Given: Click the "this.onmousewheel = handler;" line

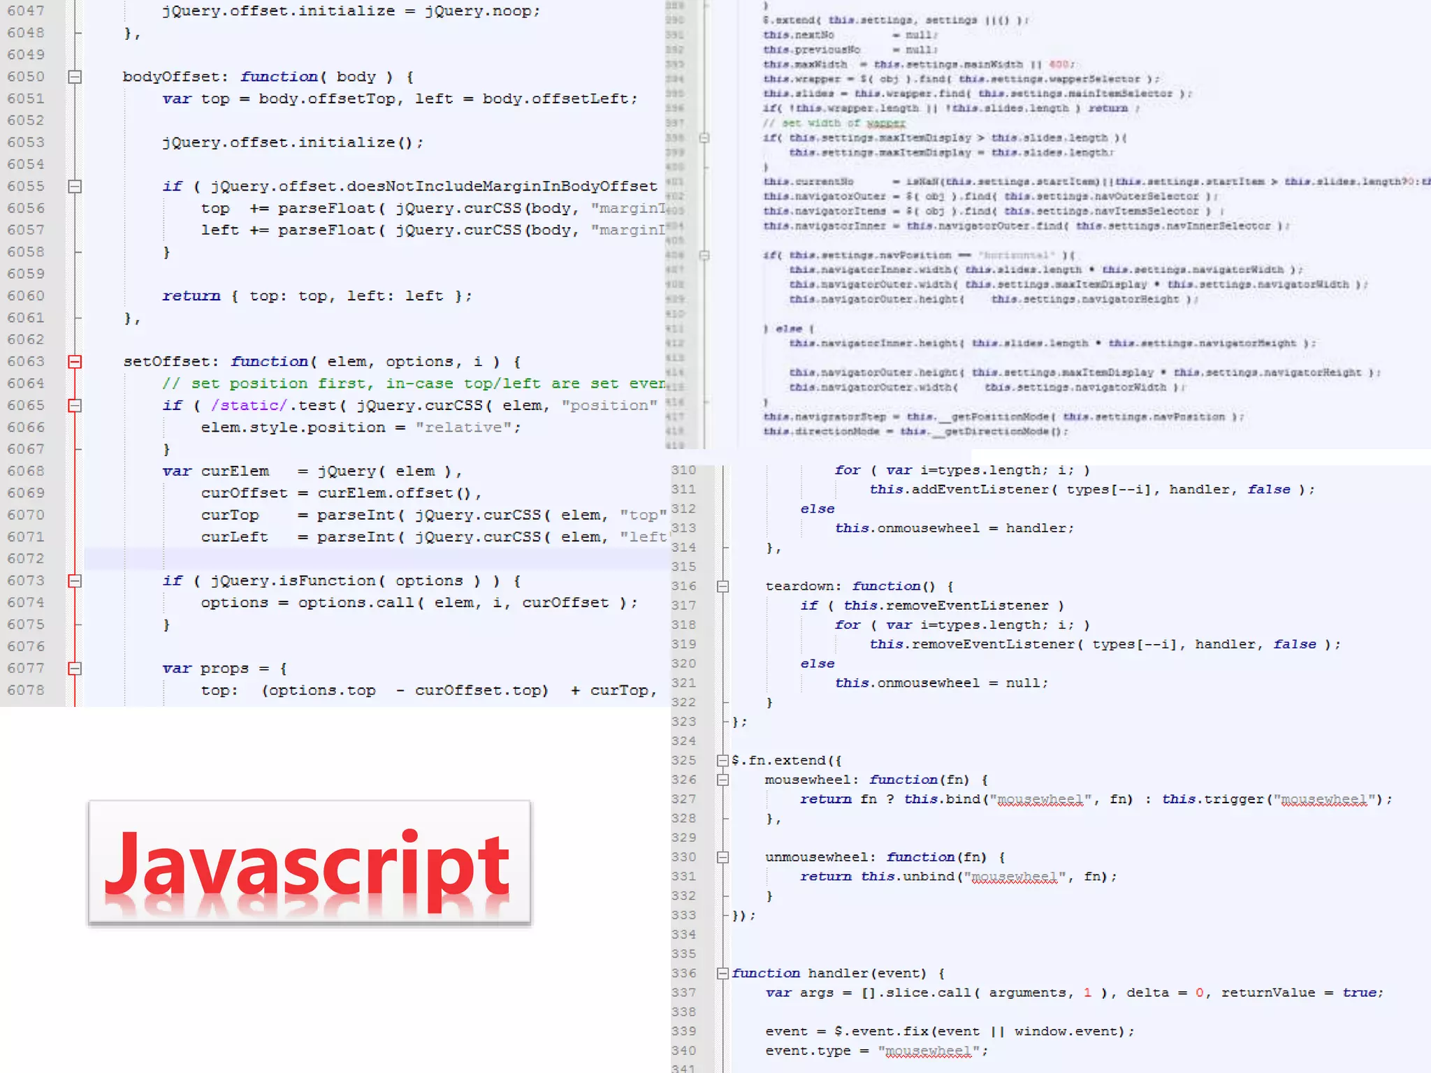Looking at the screenshot, I should point(954,529).
